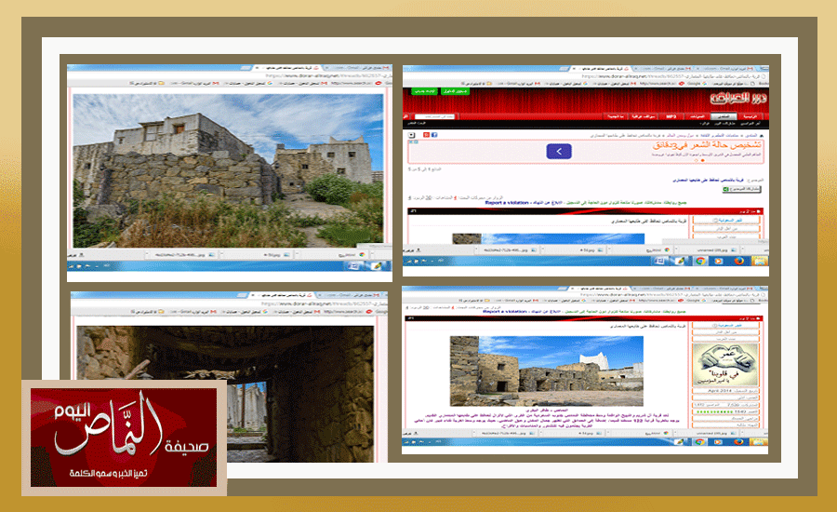Screen dimensions: 837x512
Task: Click the search input field in the red navigation bar
Action: coord(435,116)
